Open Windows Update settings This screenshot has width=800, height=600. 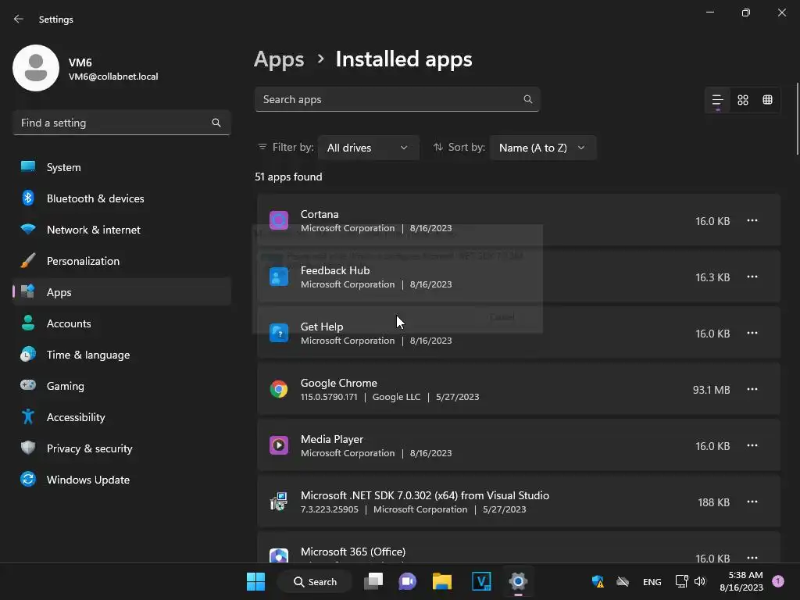click(x=121, y=480)
